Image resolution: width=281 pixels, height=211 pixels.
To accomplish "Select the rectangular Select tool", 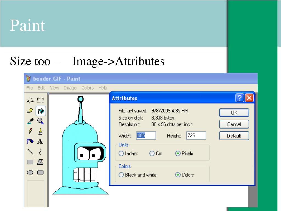I will pyautogui.click(x=40, y=100).
